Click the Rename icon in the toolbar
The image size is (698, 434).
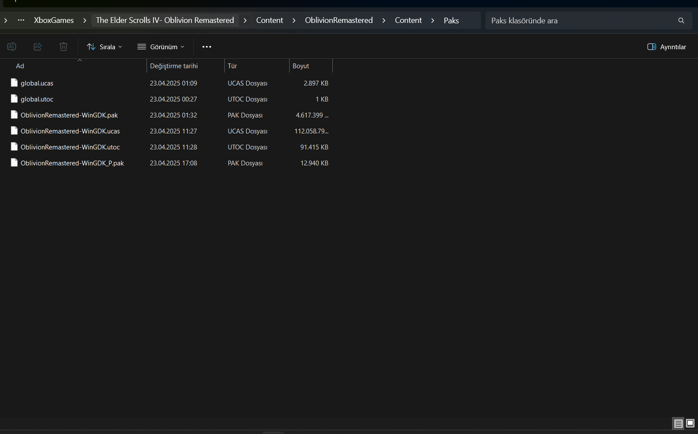click(12, 47)
